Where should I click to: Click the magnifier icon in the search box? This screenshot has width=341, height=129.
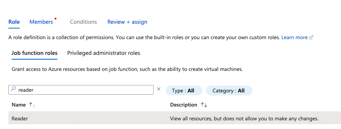13,89
